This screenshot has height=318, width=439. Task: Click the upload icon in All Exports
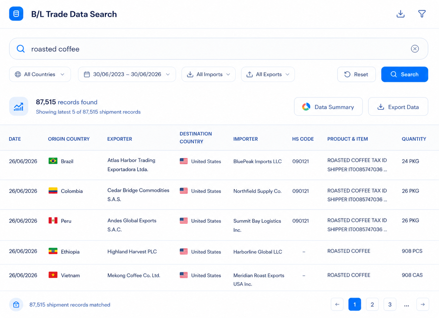pos(250,74)
